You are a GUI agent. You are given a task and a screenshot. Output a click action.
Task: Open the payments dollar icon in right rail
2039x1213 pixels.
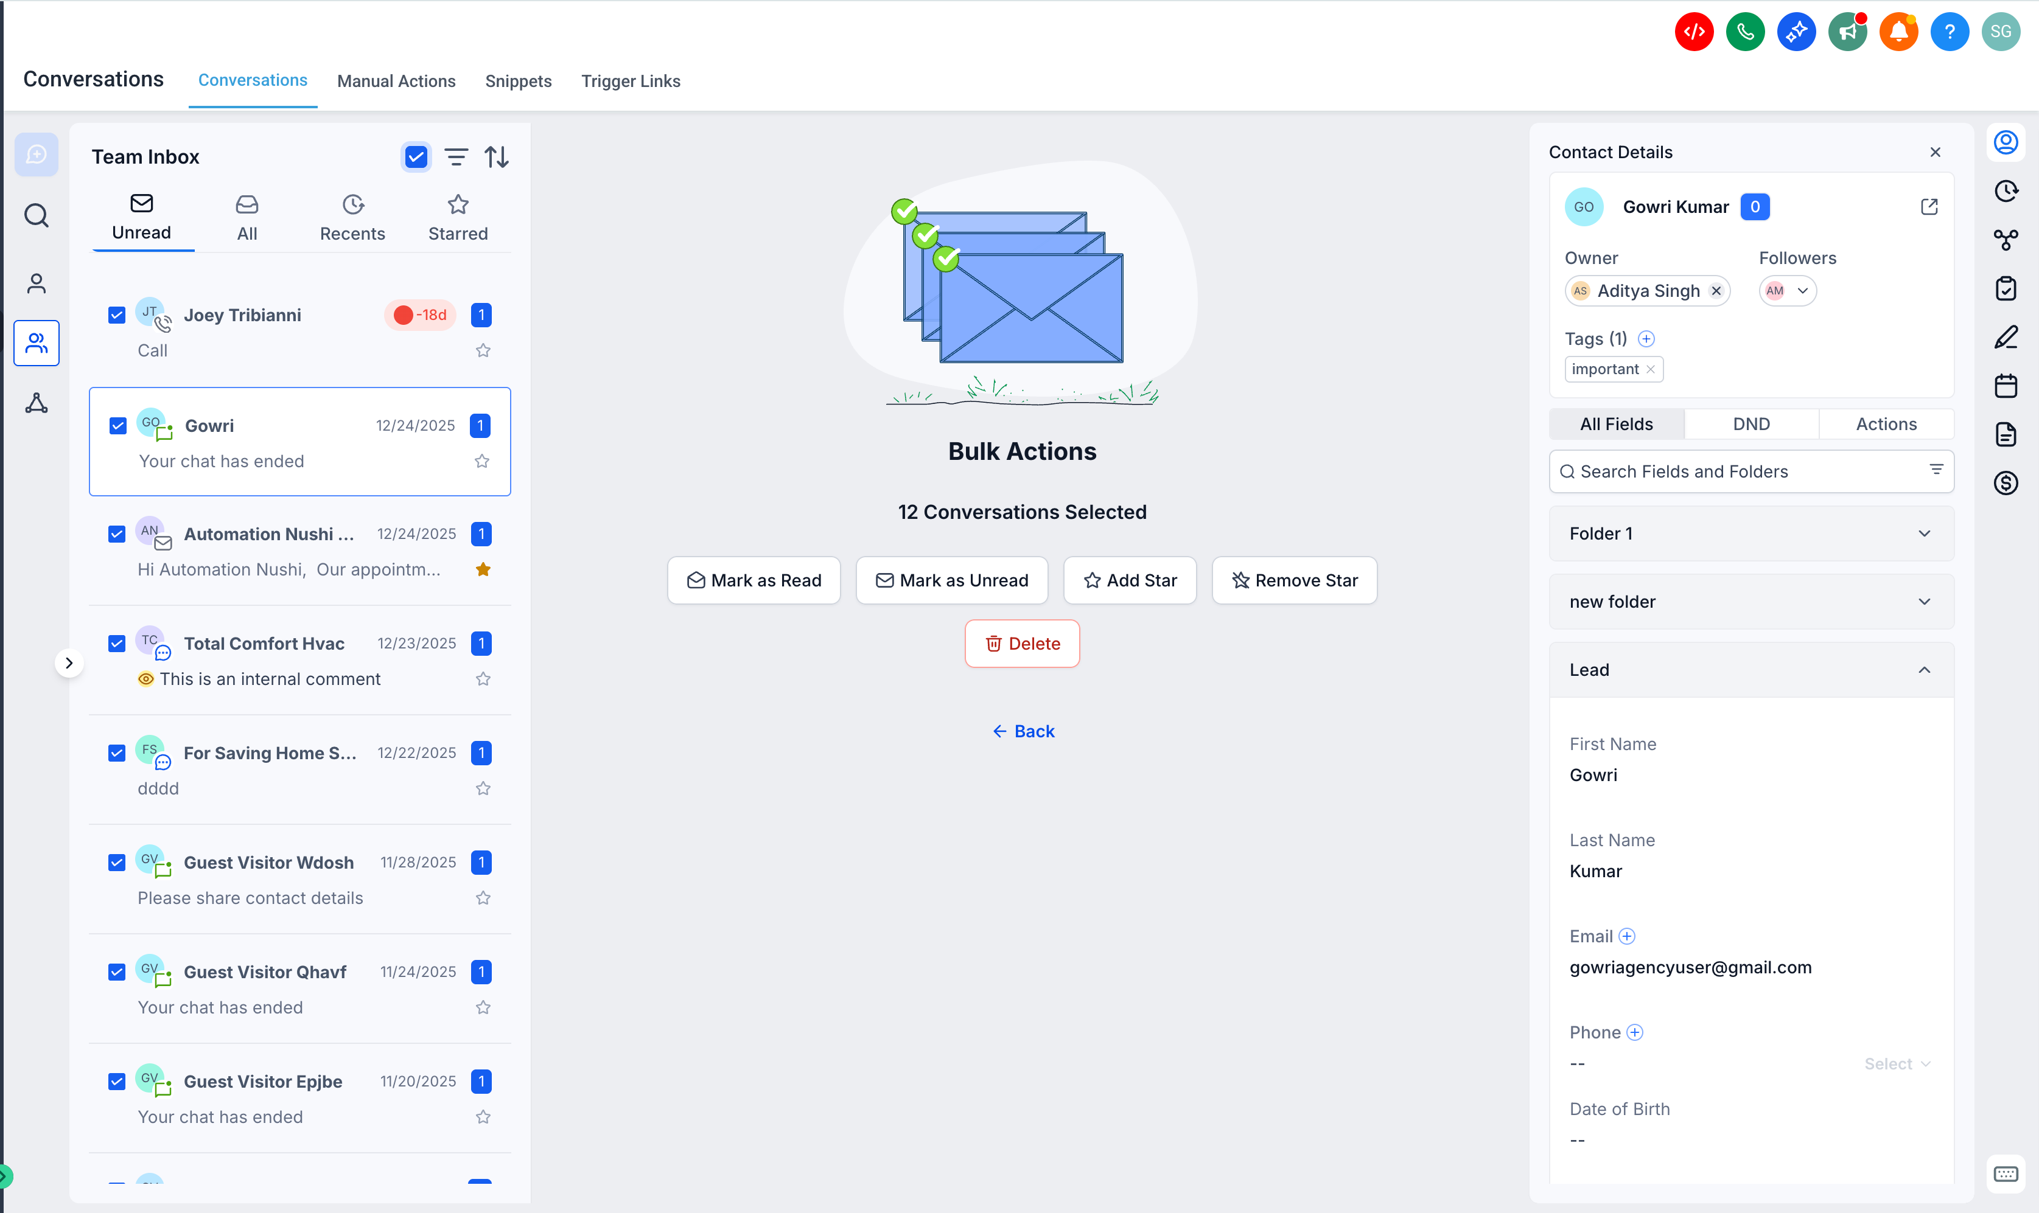[x=2006, y=483]
